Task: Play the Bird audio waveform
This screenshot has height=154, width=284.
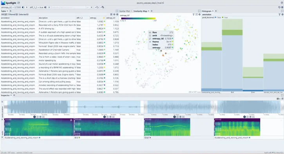Action: point(105,117)
